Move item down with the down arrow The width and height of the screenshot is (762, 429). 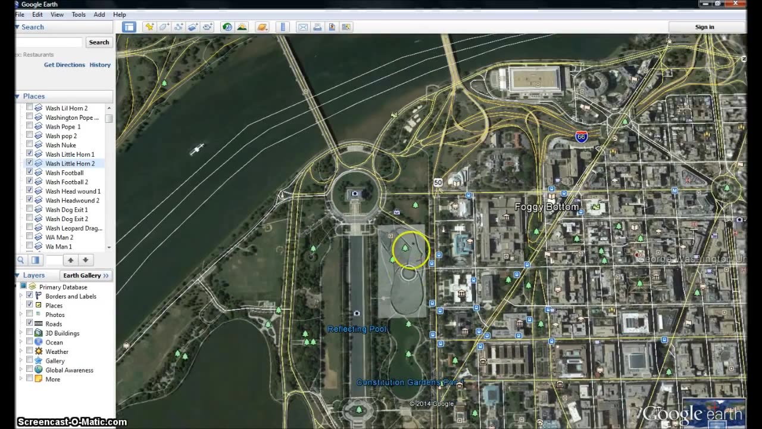(86, 260)
